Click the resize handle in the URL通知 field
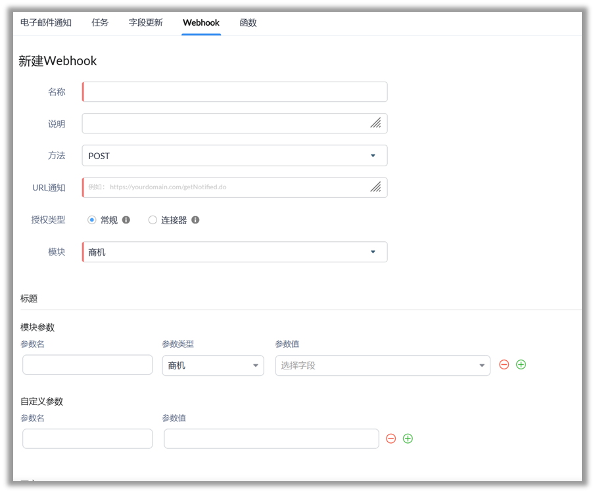Screen dimensions: 595x493 (375, 187)
